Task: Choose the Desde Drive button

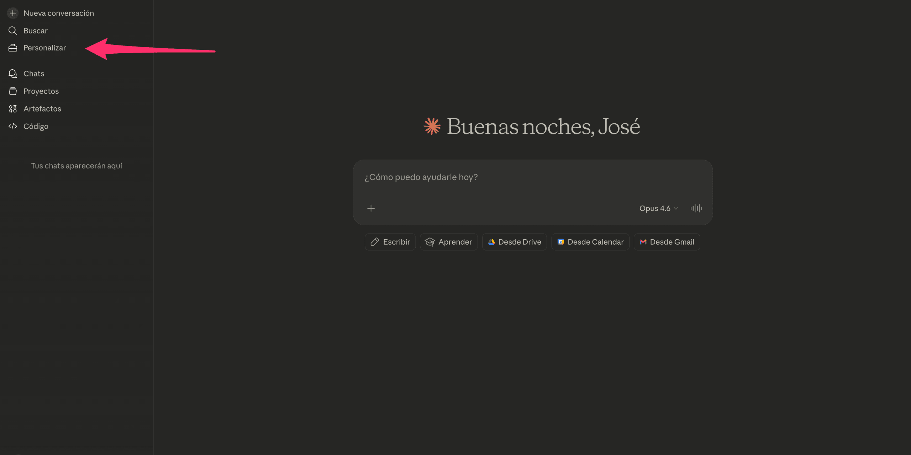Action: pyautogui.click(x=514, y=242)
